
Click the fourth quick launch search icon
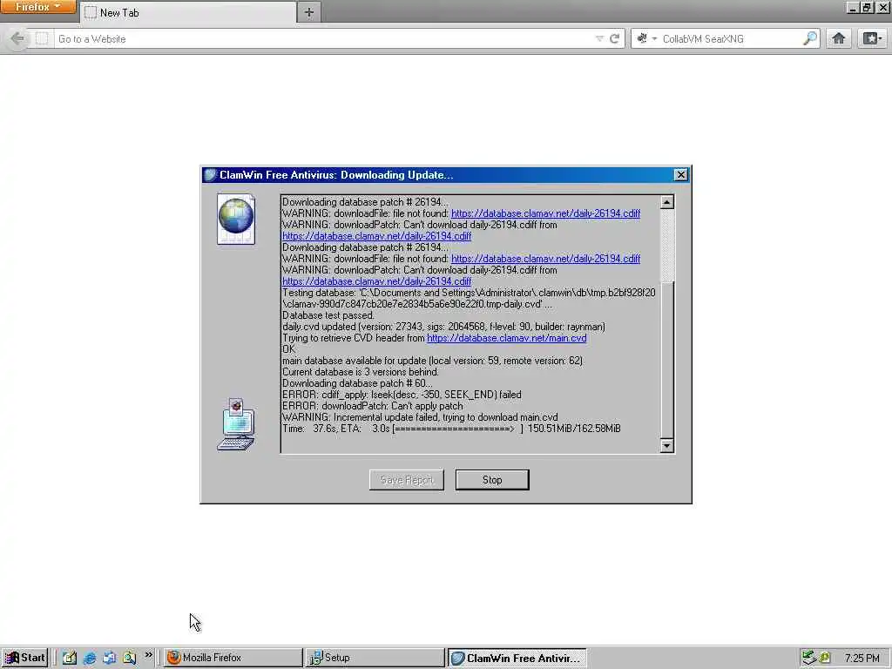129,658
